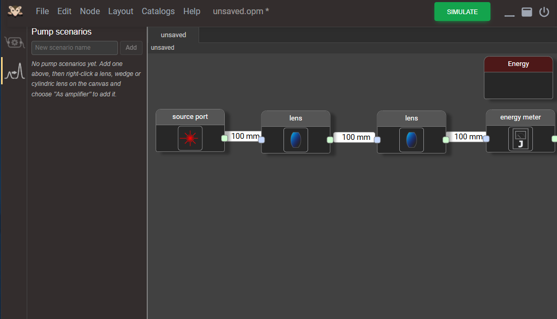Click the 100 mm distance after source port

[x=245, y=136]
